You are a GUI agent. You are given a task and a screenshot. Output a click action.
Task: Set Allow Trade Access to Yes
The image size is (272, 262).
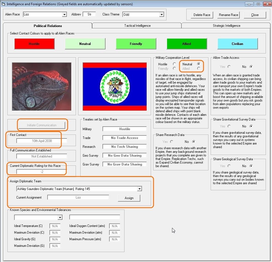[229, 66]
